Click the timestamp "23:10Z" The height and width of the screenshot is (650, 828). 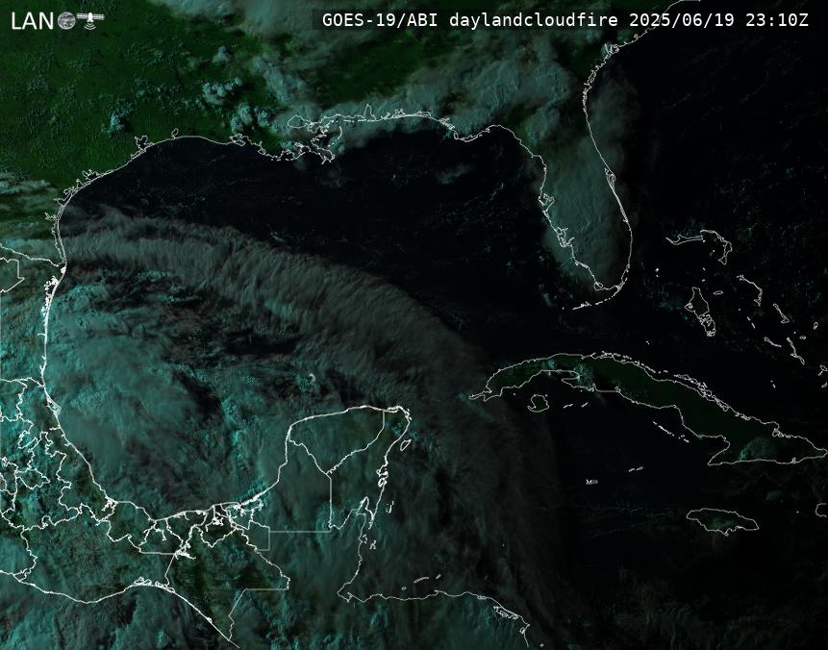(777, 20)
